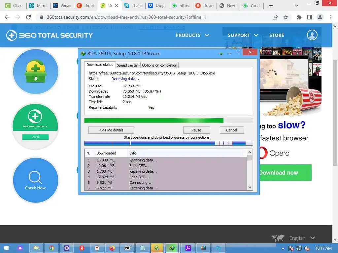Open the Options on completion tab
338x253 pixels.
point(159,65)
